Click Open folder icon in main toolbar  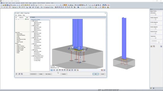(4, 5)
